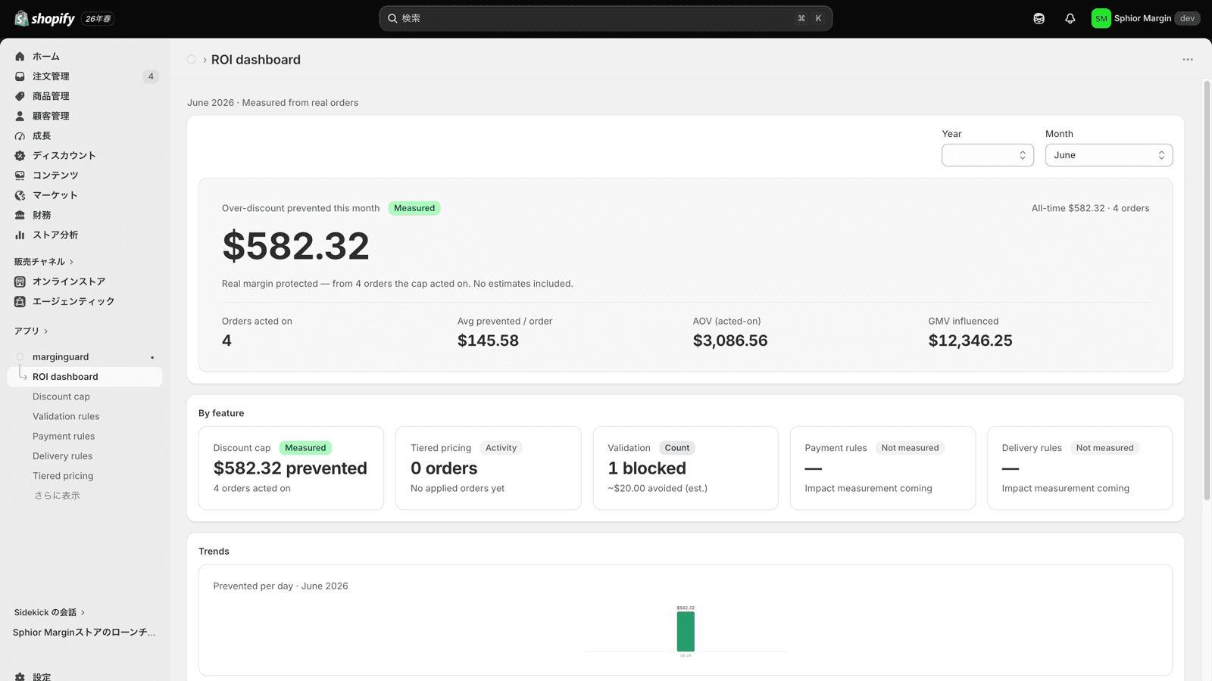Click the agentic channel icon
1212x681 pixels.
point(20,301)
